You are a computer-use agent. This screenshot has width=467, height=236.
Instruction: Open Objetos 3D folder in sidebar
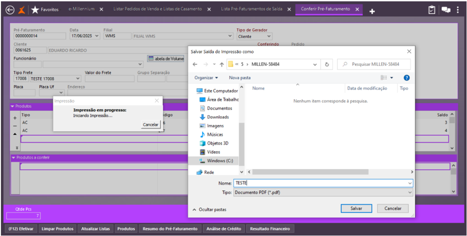tap(214, 143)
